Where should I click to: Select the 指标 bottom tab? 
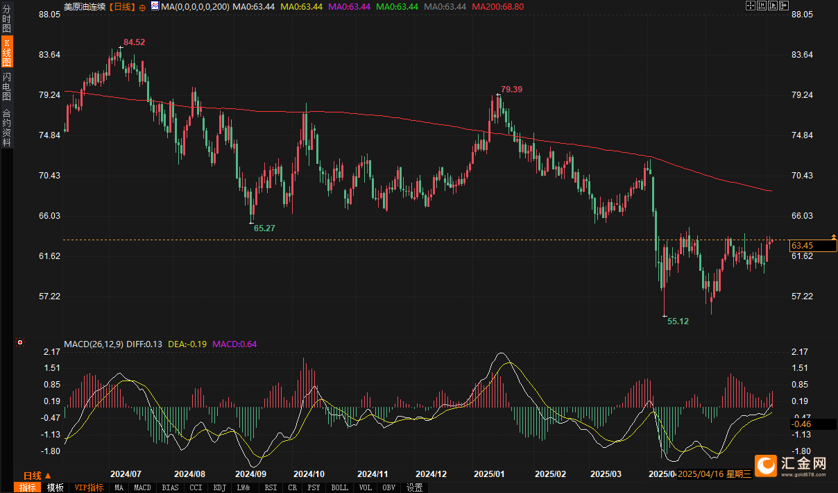click(28, 487)
